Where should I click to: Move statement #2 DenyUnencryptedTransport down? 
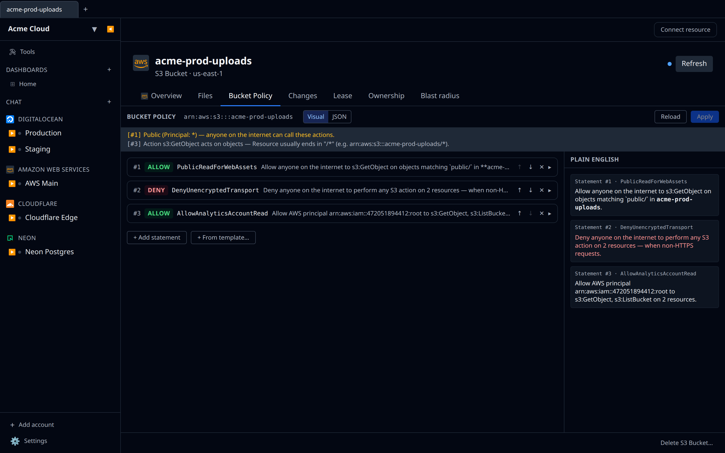pos(531,190)
